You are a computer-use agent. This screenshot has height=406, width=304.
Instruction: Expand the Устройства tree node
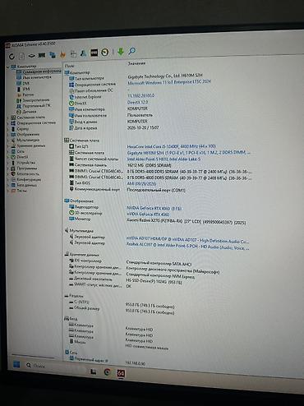[x=8, y=163]
